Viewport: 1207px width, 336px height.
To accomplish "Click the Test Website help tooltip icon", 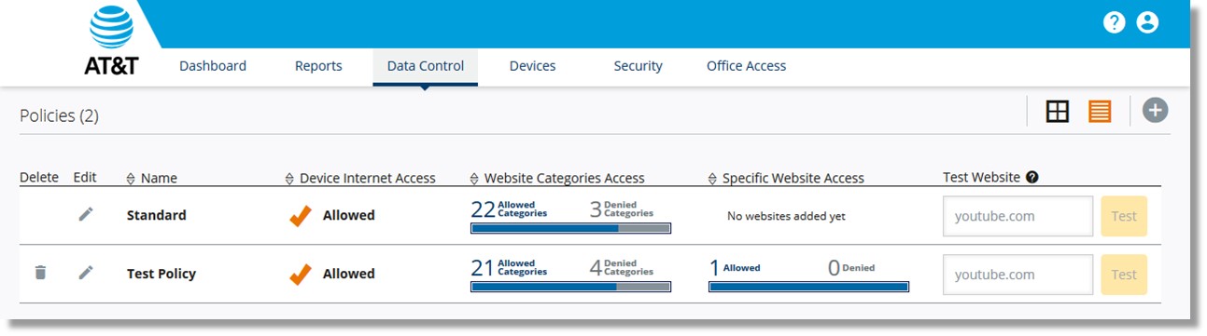I will [1032, 177].
